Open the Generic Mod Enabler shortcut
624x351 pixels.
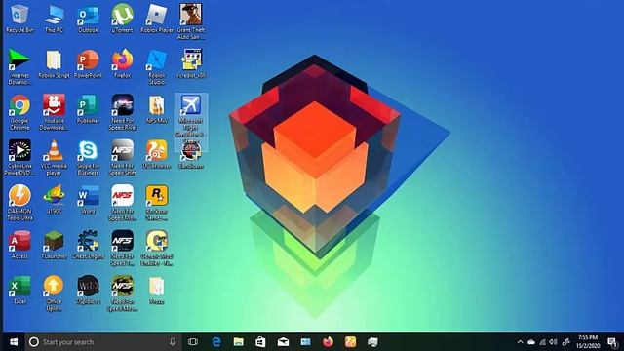[x=156, y=249]
